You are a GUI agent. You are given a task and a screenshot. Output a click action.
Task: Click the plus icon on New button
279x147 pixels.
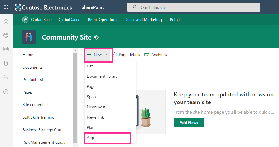(x=89, y=55)
